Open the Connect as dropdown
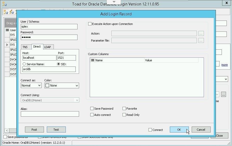This screenshot has height=146, width=232. 39,85
